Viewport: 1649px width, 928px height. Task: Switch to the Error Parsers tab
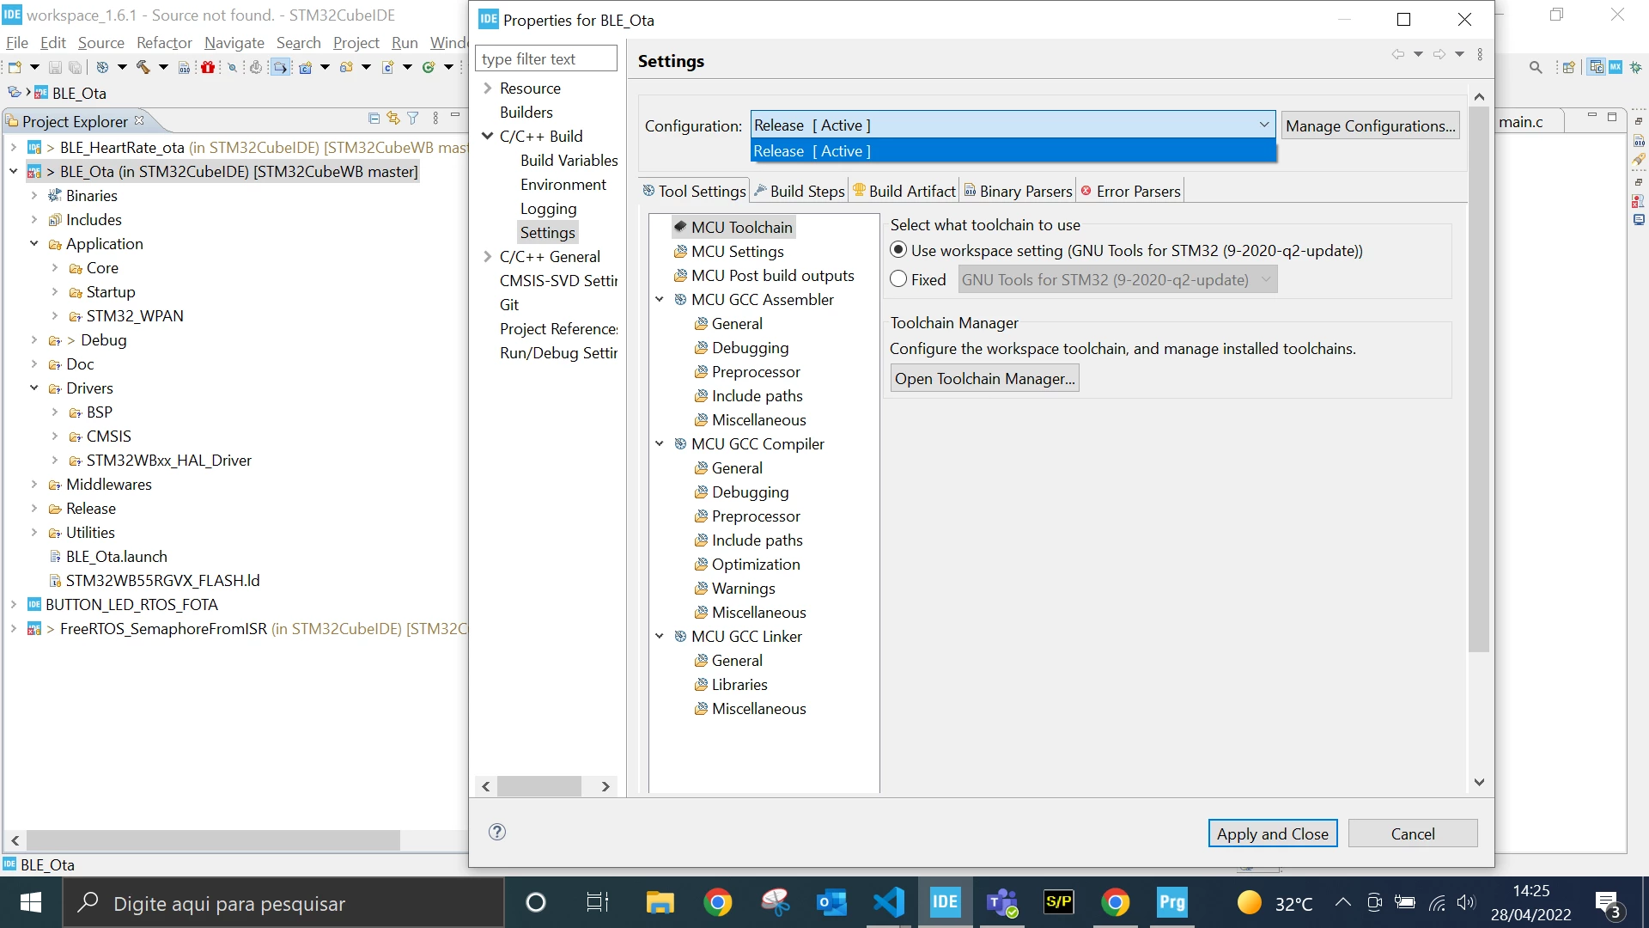(1130, 192)
